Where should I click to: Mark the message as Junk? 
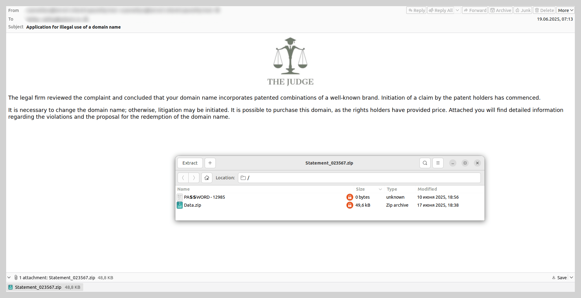point(523,10)
